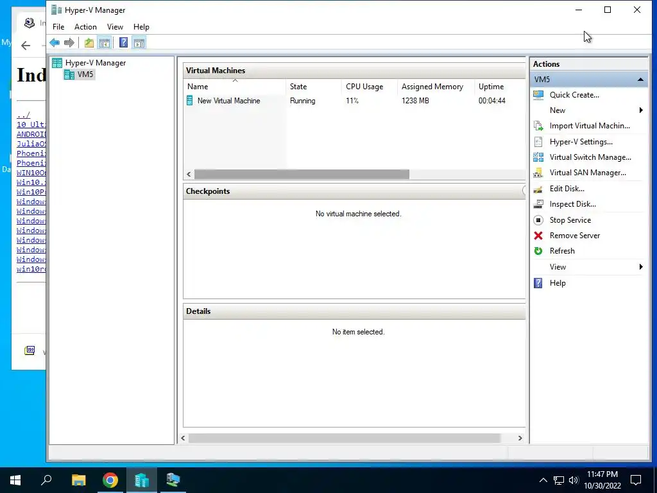Screen dimensions: 657x493
Task: Open the notification center icon
Action: point(636,480)
